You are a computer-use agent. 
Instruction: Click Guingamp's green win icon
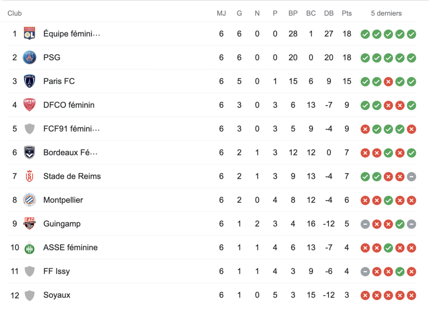[400, 224]
